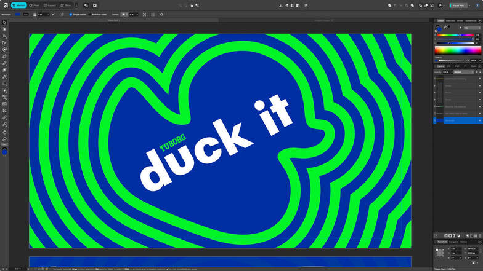Switch to the Pixel studio tab
The image size is (483, 271).
(33, 5)
